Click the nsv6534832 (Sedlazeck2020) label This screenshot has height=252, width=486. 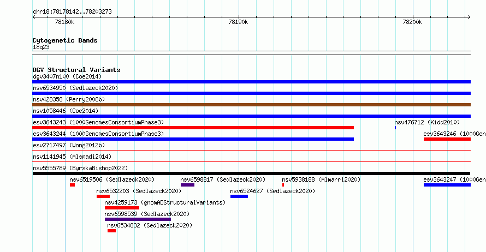(x=150, y=225)
